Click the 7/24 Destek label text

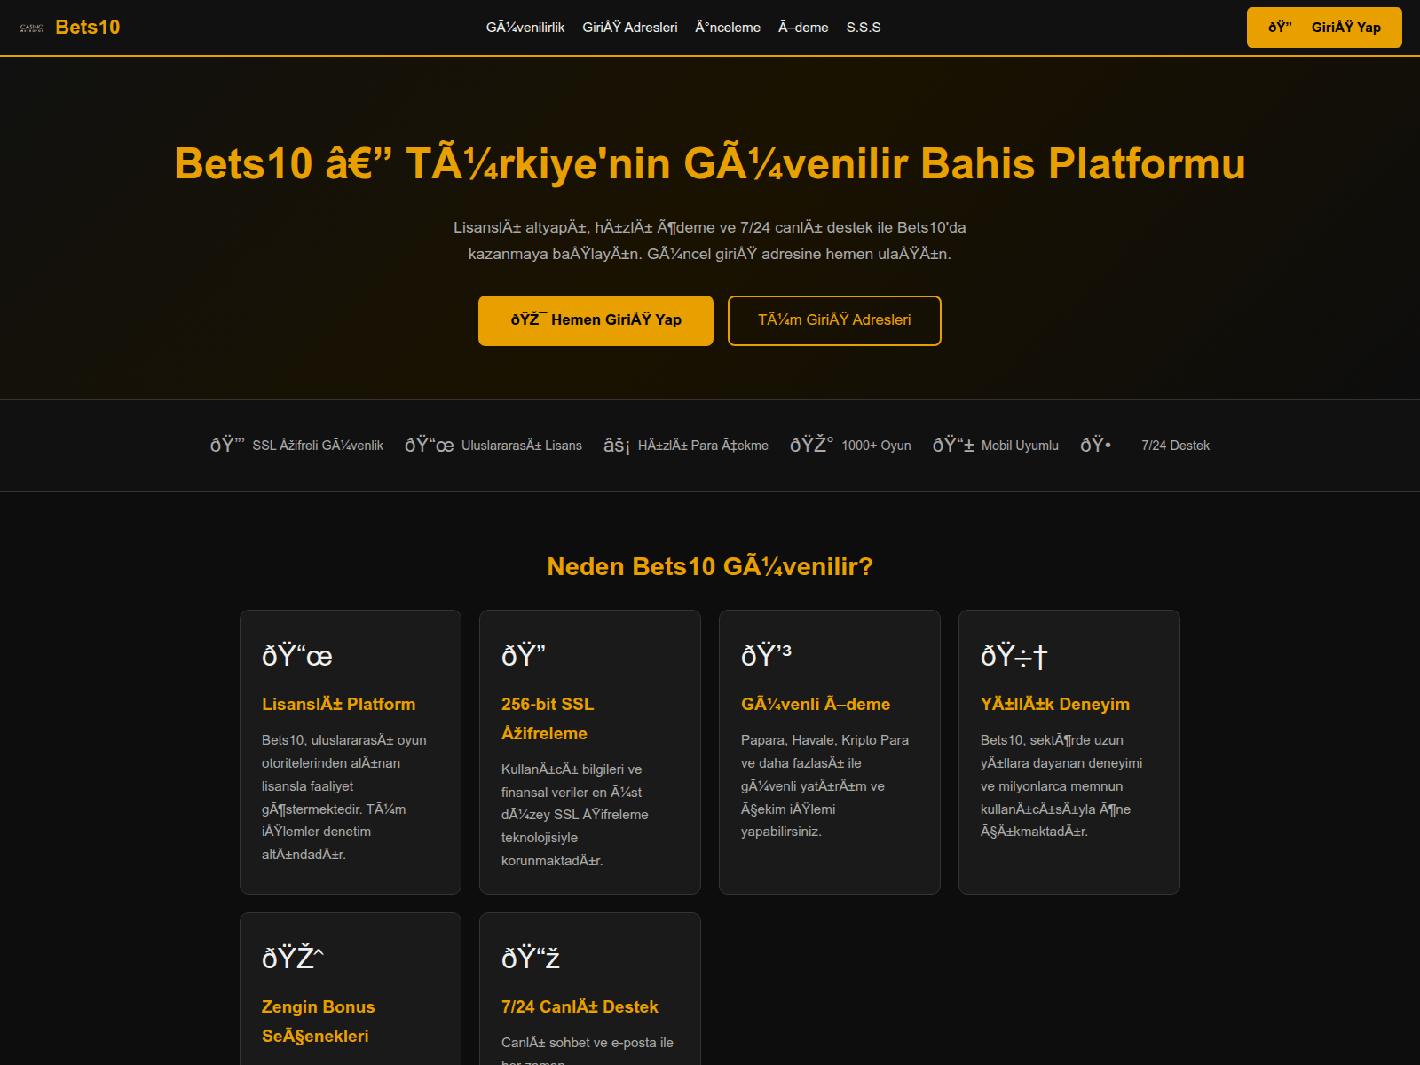[1175, 446]
